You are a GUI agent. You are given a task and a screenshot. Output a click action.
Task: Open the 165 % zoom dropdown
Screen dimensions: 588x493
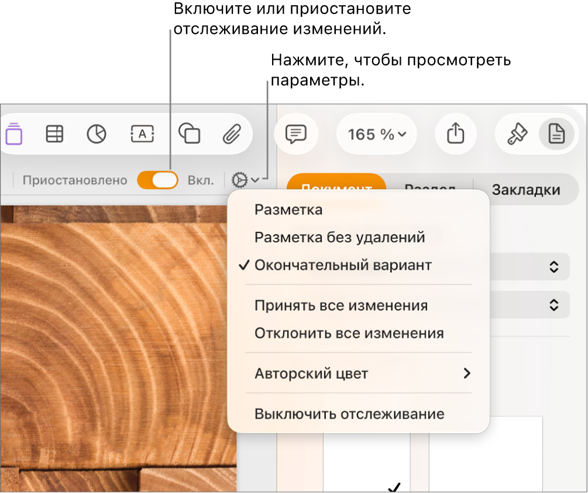coord(377,134)
